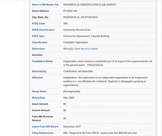
Task: Click the Foundation Status label link
Action: (x=42, y=61)
